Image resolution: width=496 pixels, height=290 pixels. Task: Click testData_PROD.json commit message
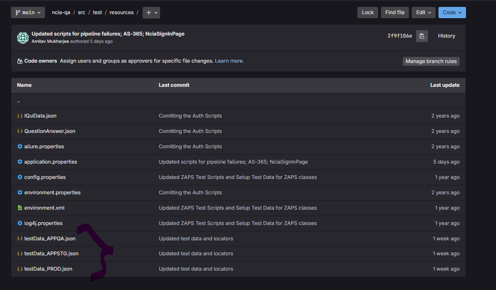[196, 269]
